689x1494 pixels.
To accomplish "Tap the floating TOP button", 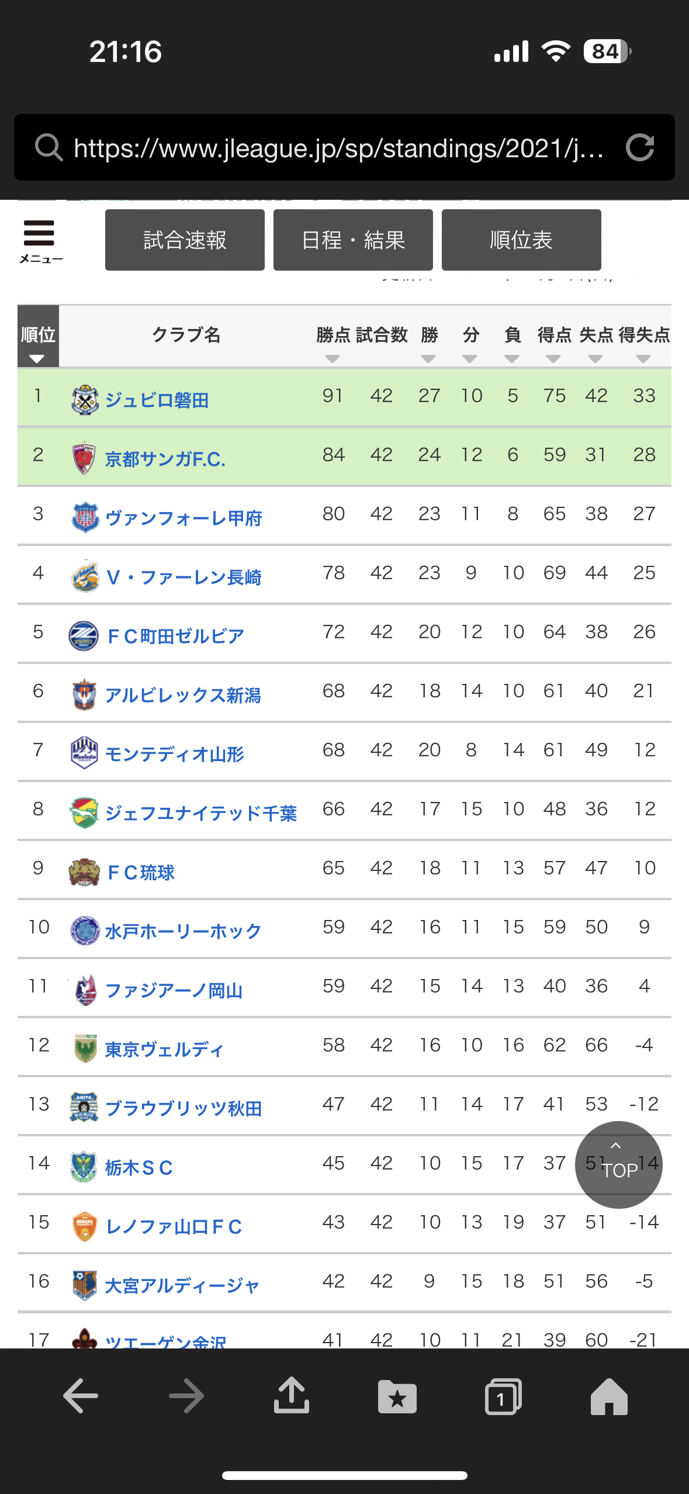I will (618, 1164).
